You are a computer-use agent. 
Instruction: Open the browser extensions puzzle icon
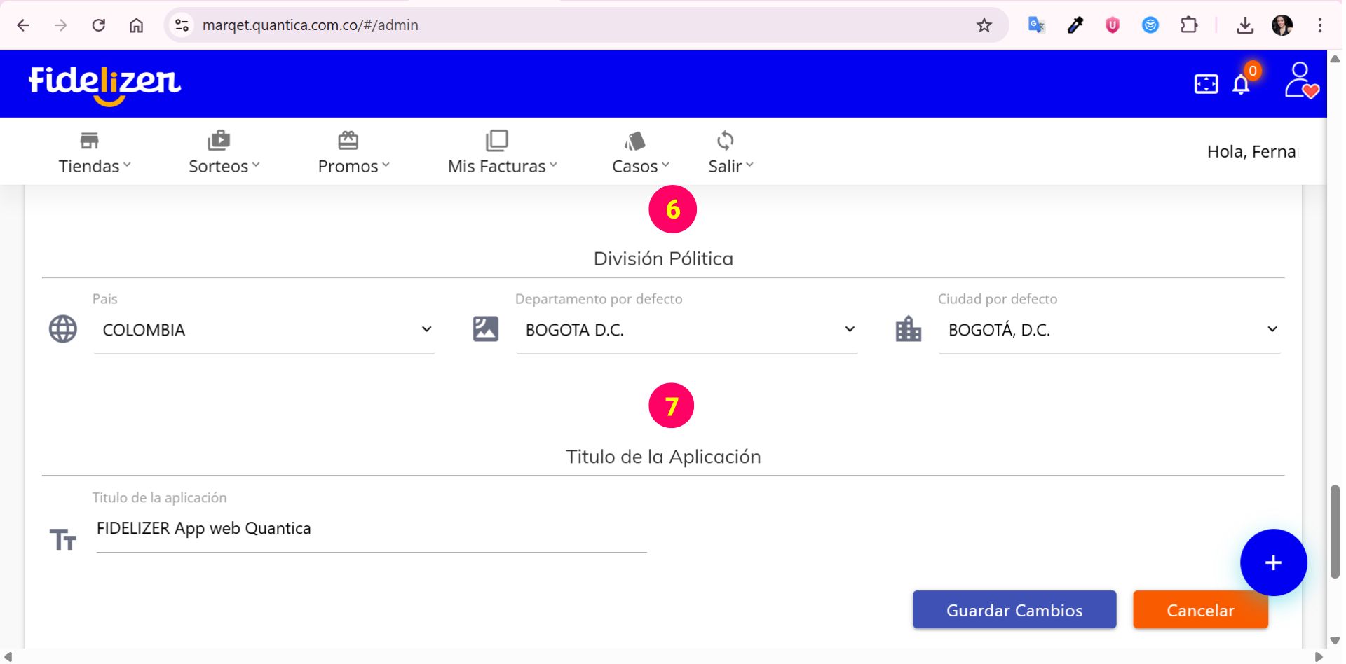pos(1189,25)
